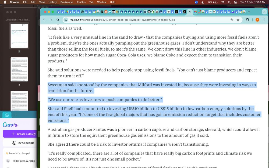Open the page zoom indicator in address bar

pos(232,20)
